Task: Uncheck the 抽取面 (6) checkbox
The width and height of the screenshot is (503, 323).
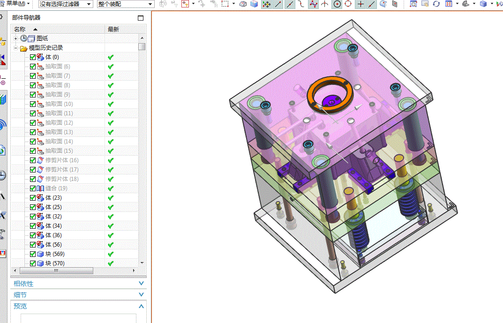Action: click(33, 67)
